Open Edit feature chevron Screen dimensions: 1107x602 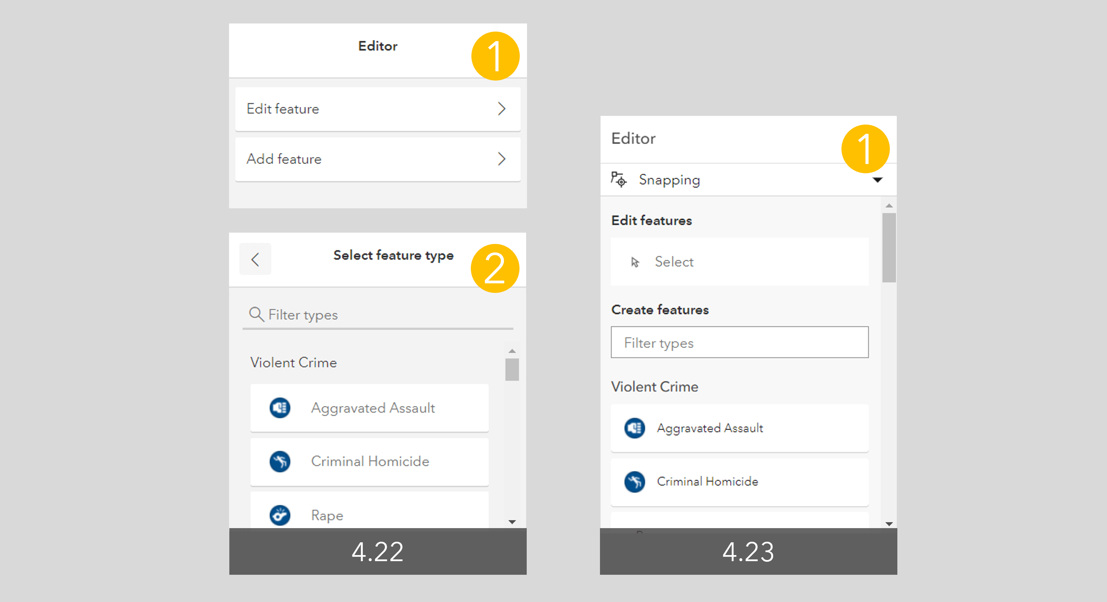[x=501, y=109]
